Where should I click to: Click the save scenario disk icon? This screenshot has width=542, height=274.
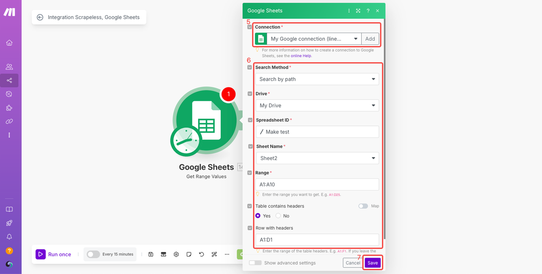(151, 255)
